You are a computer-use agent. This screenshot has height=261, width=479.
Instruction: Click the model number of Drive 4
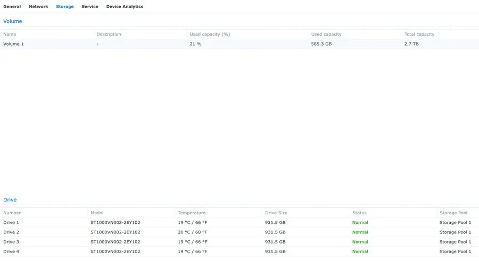115,251
